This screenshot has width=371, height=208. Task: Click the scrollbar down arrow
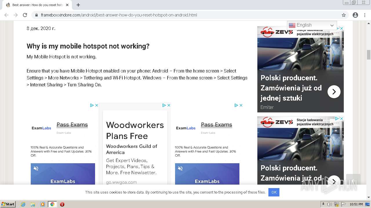pos(369,197)
